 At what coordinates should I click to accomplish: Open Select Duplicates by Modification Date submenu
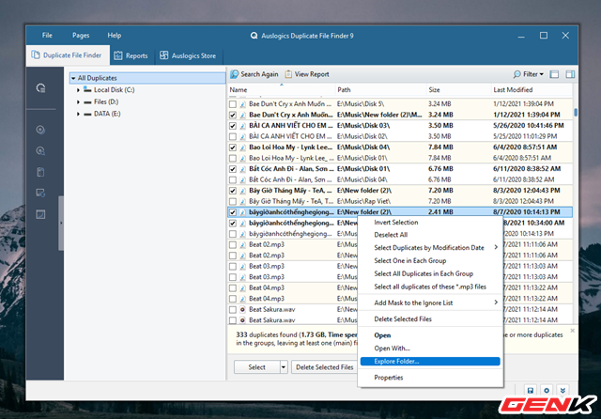[x=430, y=248]
